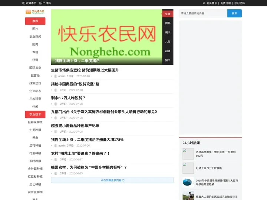Screen dimensions: 267x200
Task: Open thumbnail of 赶猪上架 hot news
Action: [x=188, y=168]
